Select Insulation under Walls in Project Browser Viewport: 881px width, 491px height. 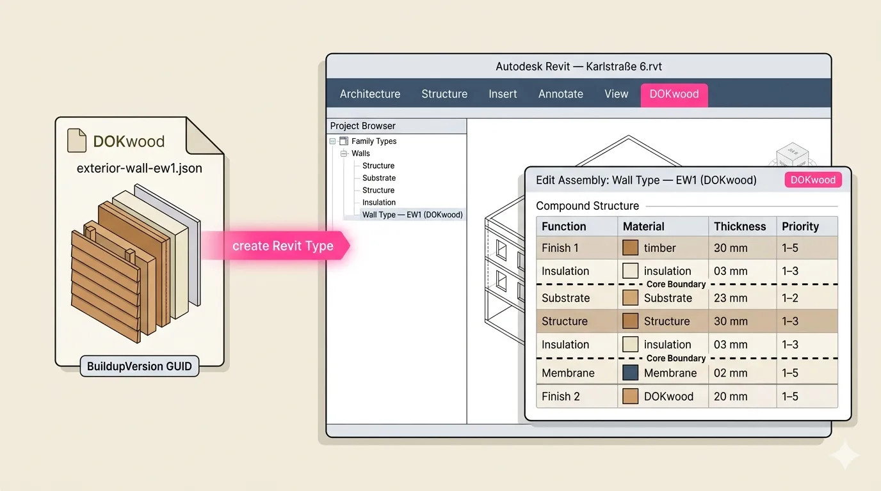379,203
